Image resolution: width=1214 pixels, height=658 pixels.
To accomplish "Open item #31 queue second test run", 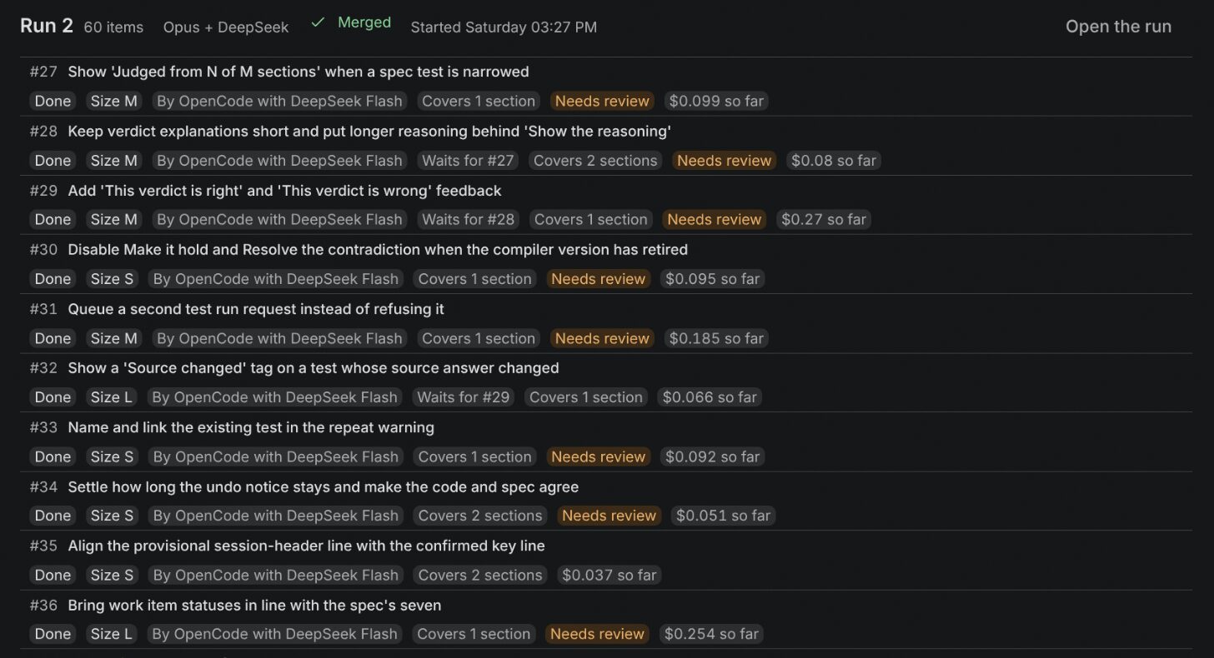I will pyautogui.click(x=256, y=309).
